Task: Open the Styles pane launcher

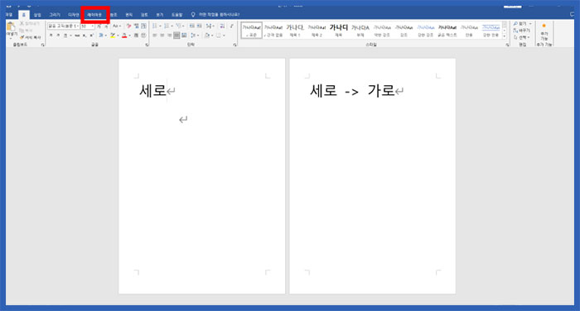Action: pyautogui.click(x=507, y=45)
